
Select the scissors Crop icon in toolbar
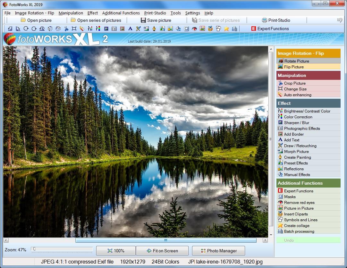point(66,29)
